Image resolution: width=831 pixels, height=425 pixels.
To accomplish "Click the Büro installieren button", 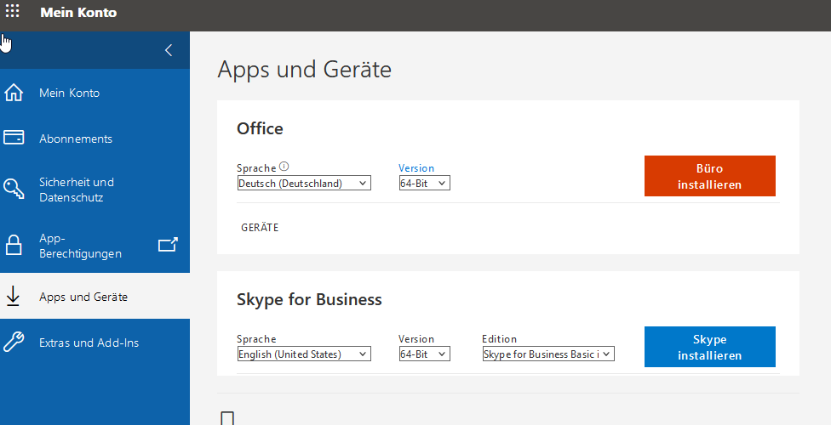I will pos(709,176).
